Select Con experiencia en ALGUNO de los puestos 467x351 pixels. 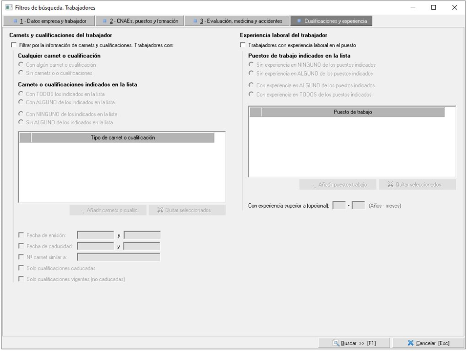pos(251,85)
